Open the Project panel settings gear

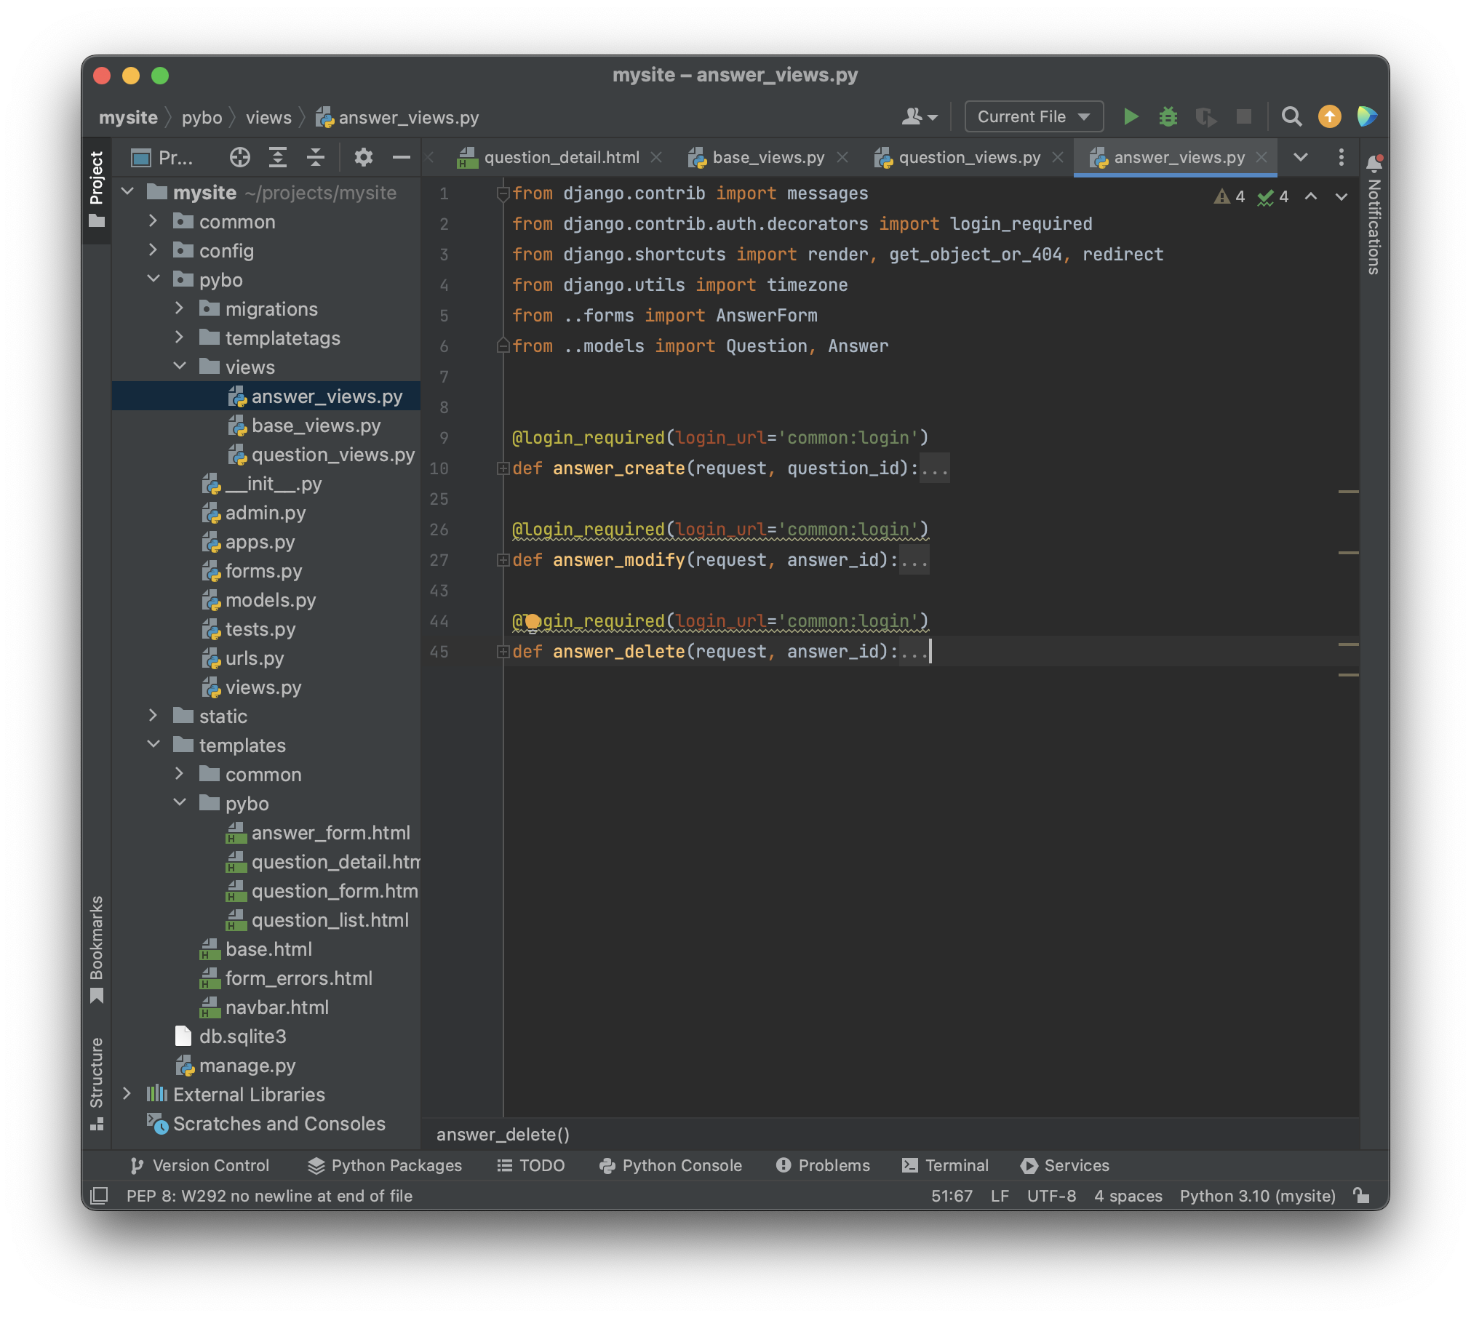(x=363, y=157)
